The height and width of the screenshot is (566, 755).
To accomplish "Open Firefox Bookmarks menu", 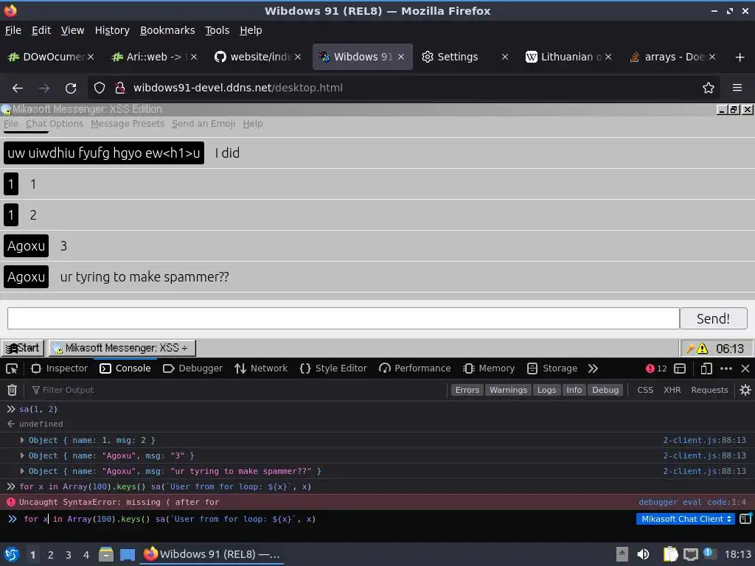I will coord(167,30).
